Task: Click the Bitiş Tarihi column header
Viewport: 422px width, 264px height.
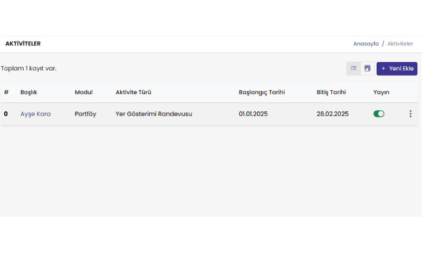Action: tap(331, 92)
